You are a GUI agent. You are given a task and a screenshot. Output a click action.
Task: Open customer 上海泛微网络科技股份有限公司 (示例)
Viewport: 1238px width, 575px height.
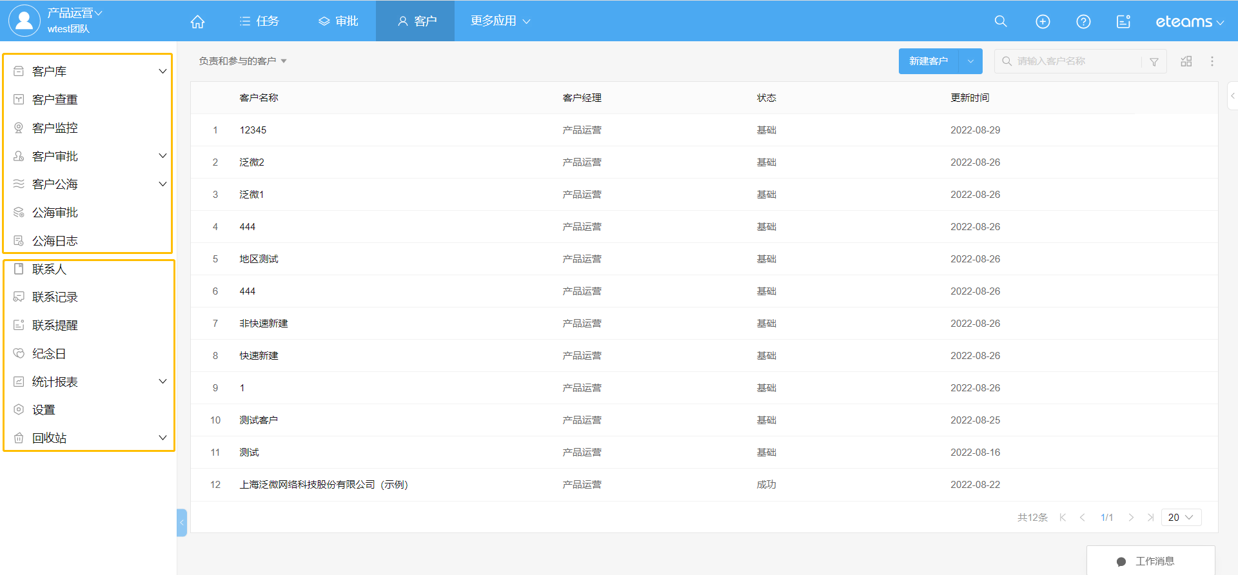click(x=323, y=485)
